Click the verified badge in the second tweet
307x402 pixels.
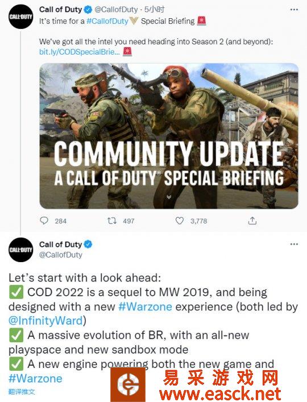[x=88, y=244]
